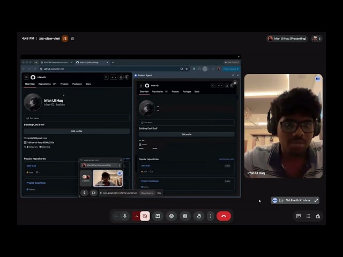The height and width of the screenshot is (257, 343).
Task: Open the GitHub create-new plus dropdown in the left pane
Action: [x=114, y=77]
